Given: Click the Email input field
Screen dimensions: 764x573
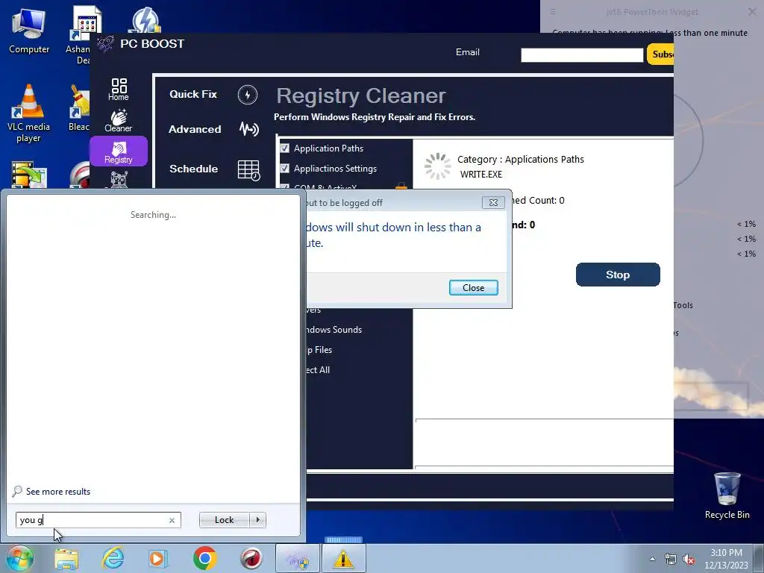Looking at the screenshot, I should click(582, 55).
